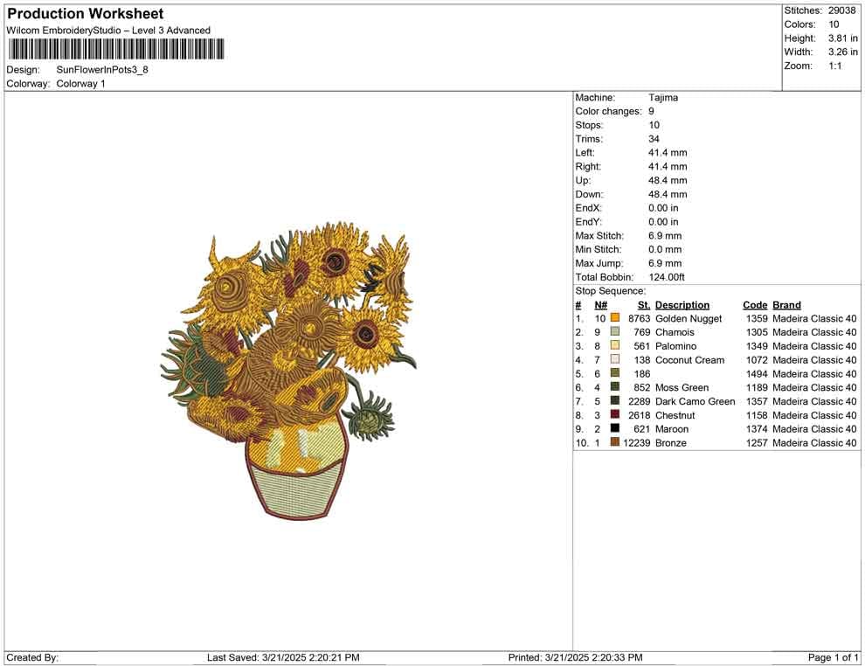This screenshot has height=666, width=865.
Task: Click the Moss Green color swatch
Action: click(x=614, y=387)
